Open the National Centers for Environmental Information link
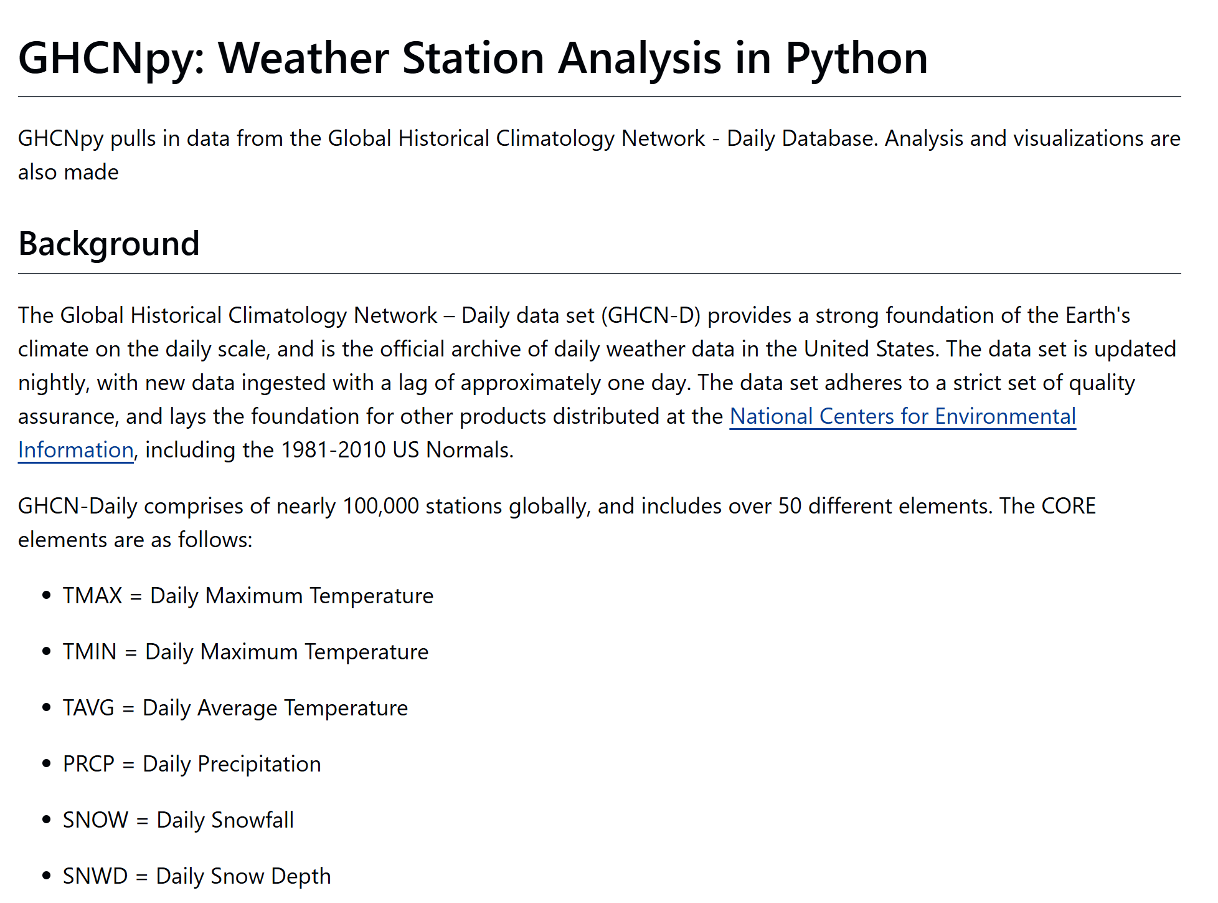This screenshot has height=903, width=1218. 902,416
